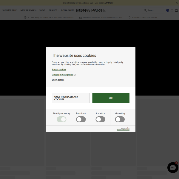This screenshot has width=179, height=179.
Task: Click Show details in cookie dialog
Action: point(58,80)
